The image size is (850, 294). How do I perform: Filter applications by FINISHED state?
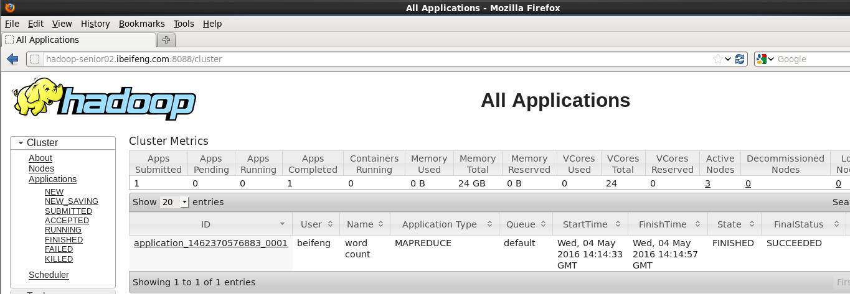point(64,239)
